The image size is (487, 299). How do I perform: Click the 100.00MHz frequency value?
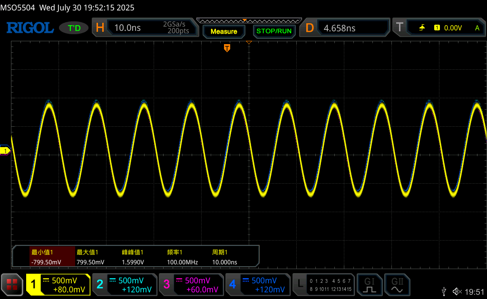pos(182,262)
